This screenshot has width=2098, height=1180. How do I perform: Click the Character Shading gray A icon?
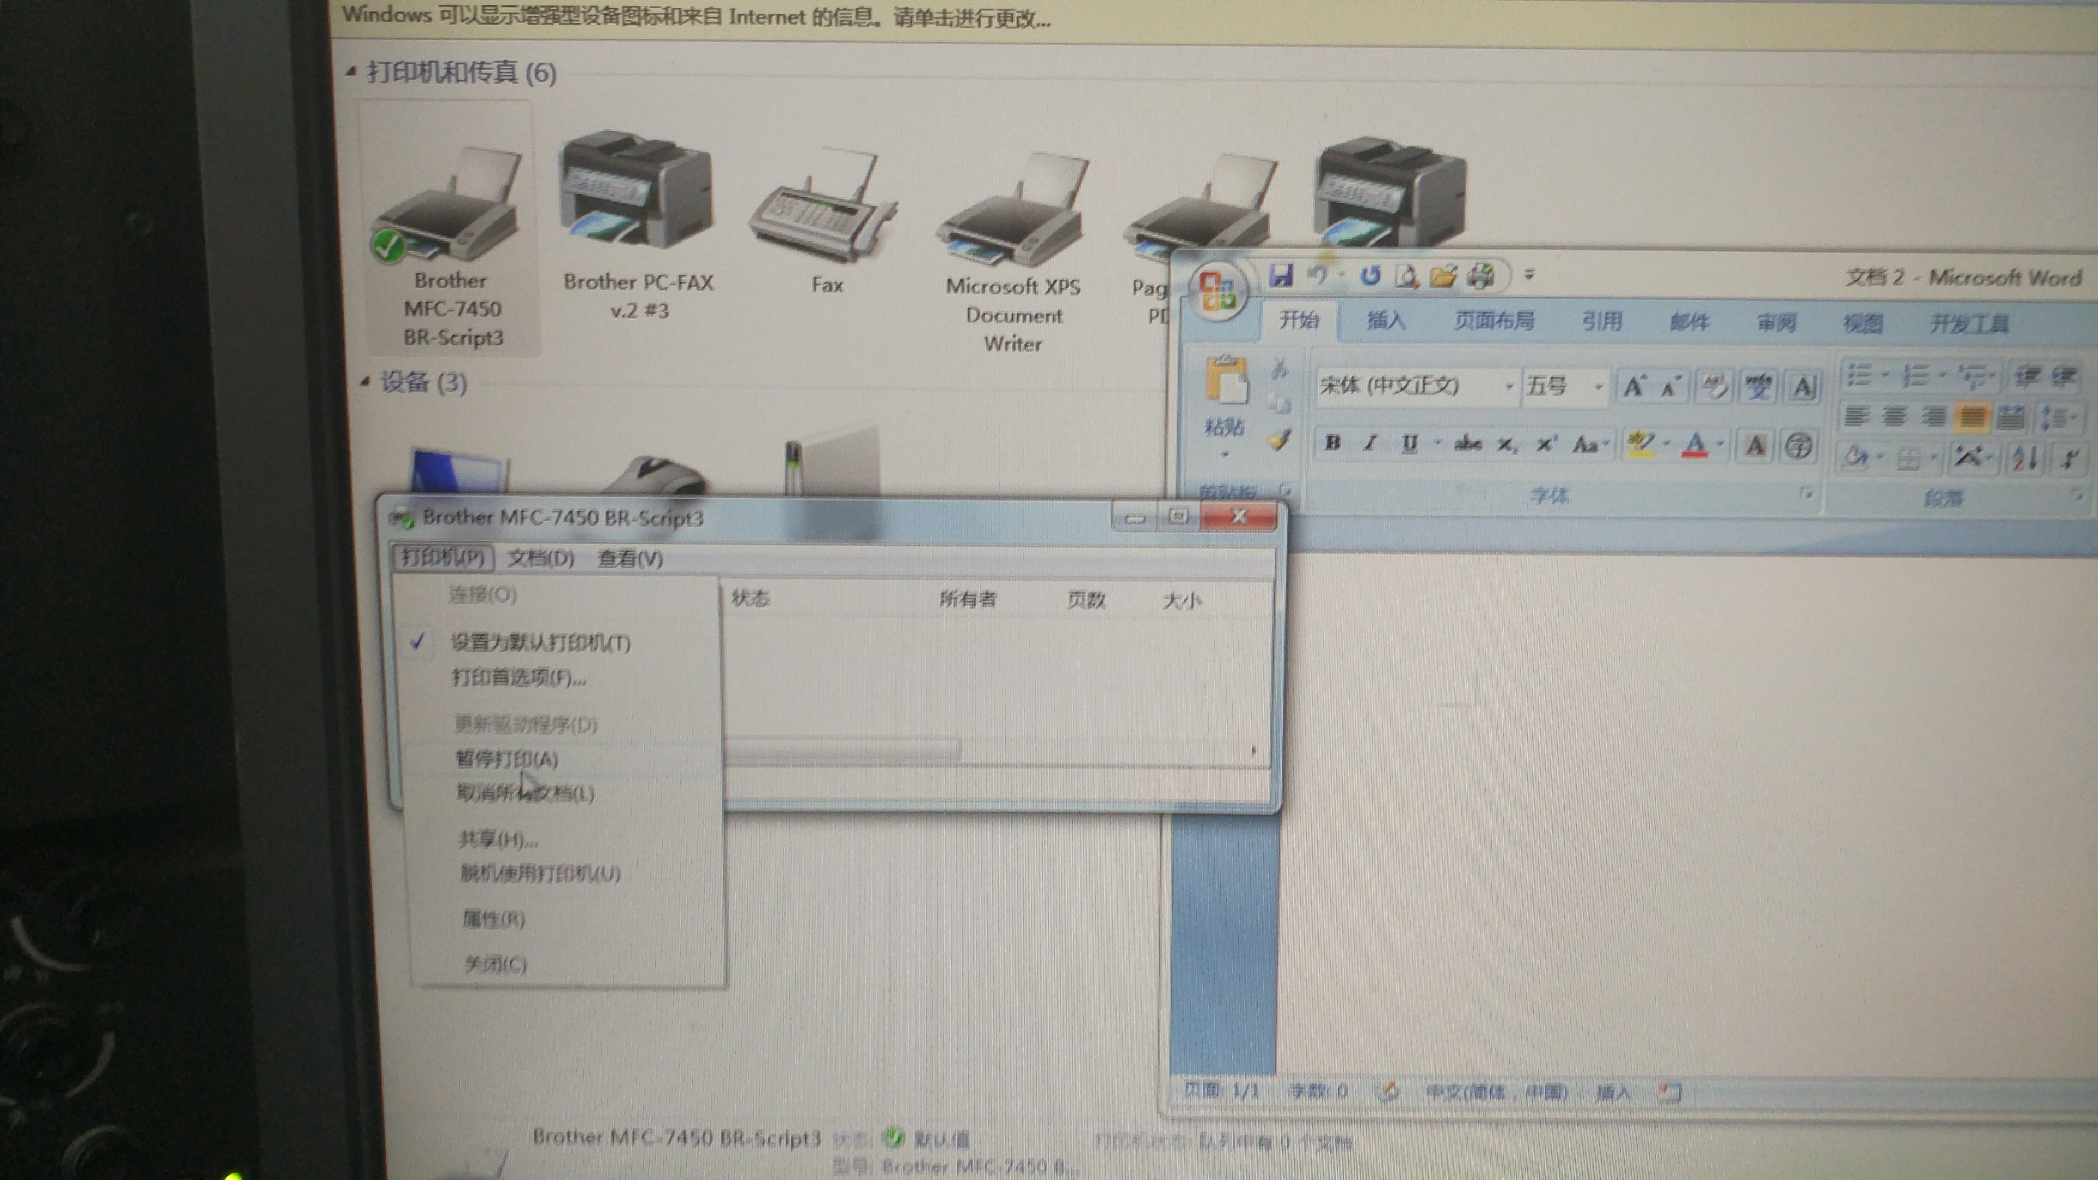(1755, 445)
